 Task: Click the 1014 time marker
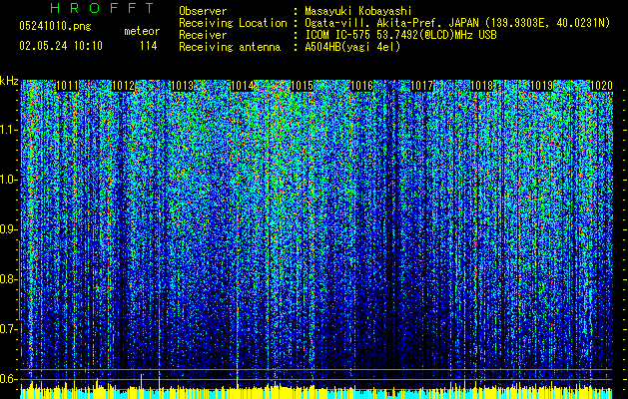tap(242, 86)
